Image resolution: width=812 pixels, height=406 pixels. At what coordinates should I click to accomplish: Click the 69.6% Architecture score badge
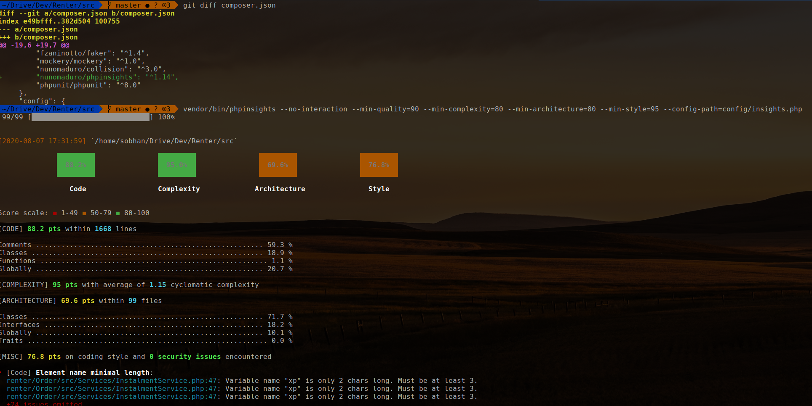278,165
